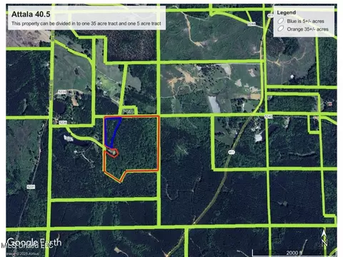Click the polygon icon beside Orange legend entry
Viewport: 343px width, 257px height.
tap(281, 29)
